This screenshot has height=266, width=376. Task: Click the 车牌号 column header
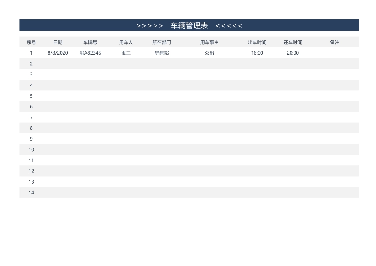pos(90,42)
